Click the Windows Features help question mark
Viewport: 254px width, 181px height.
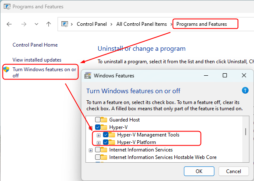tap(245, 90)
